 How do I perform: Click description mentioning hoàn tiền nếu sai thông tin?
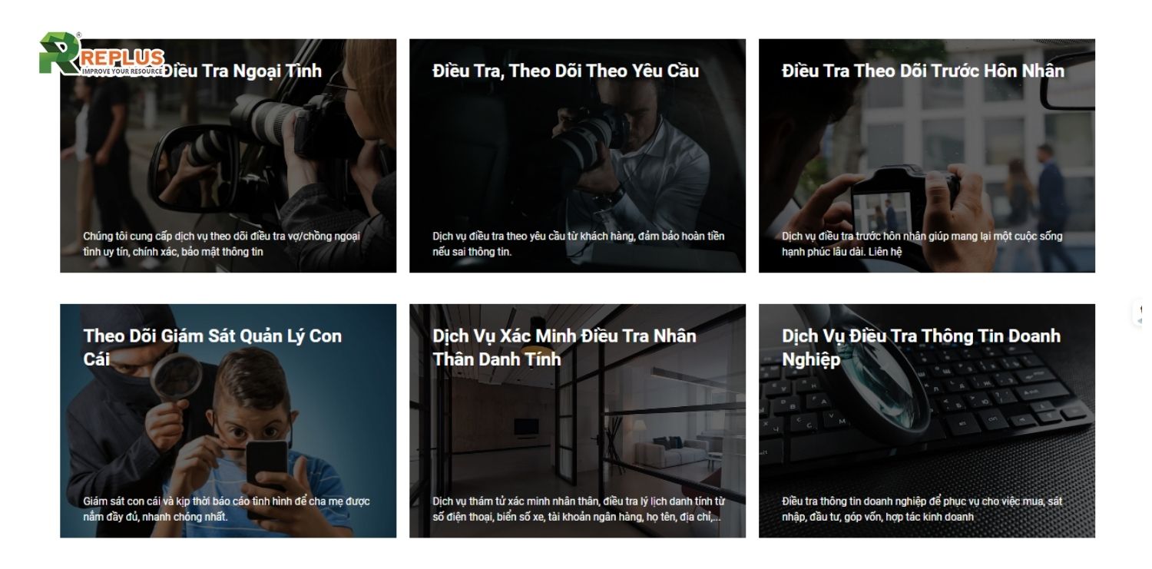(578, 244)
